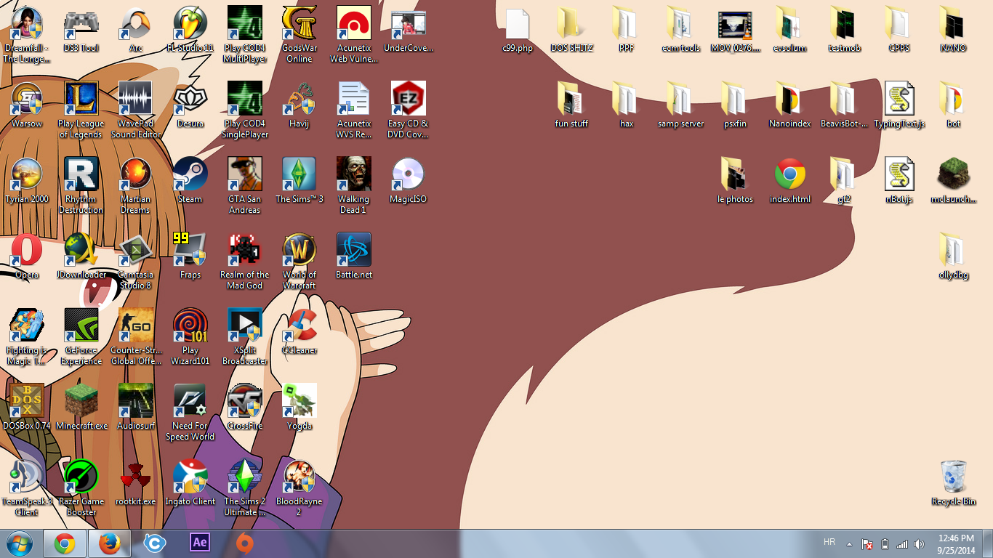Open the ollydbg folder
This screenshot has height=558, width=993.
point(954,256)
